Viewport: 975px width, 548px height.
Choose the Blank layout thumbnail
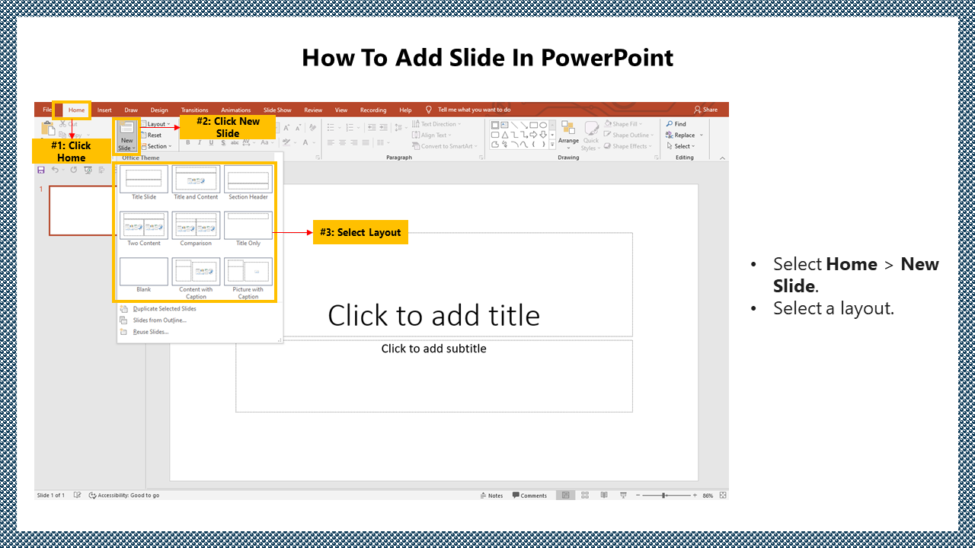144,272
